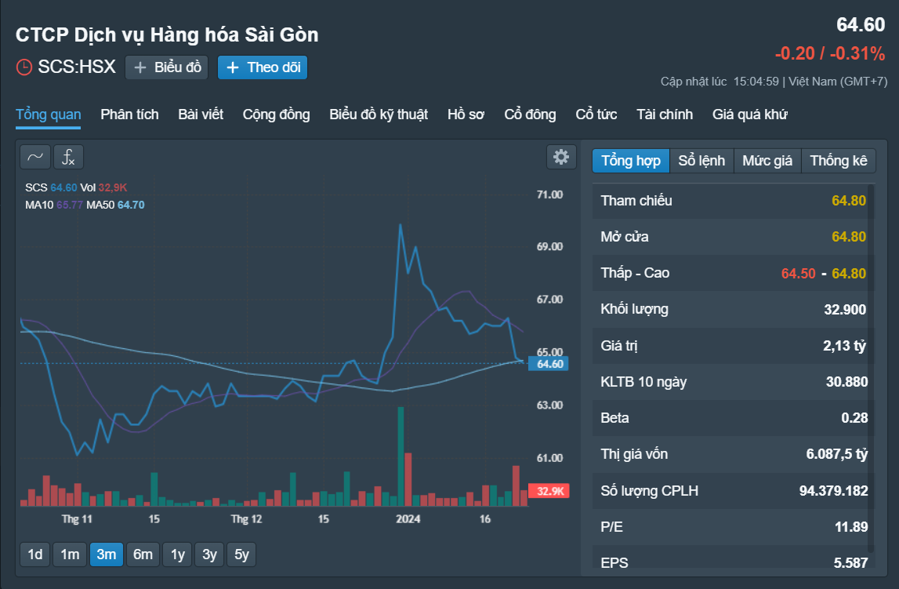Set chart range to 1d
Image resolution: width=899 pixels, height=589 pixels.
(x=35, y=554)
